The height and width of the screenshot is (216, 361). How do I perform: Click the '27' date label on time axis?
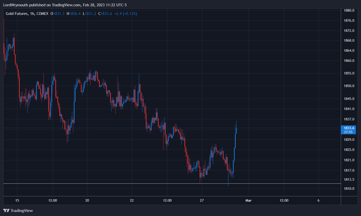coord(202,200)
